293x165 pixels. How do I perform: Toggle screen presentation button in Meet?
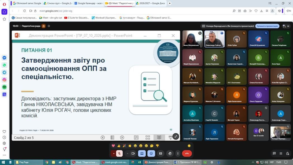click(142, 154)
